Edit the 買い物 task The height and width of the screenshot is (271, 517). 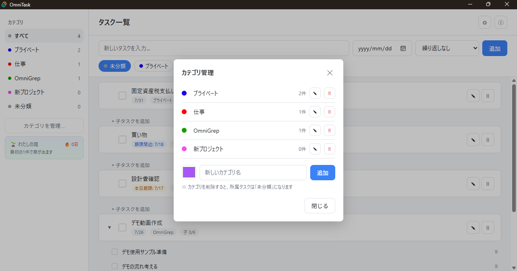pos(473,140)
